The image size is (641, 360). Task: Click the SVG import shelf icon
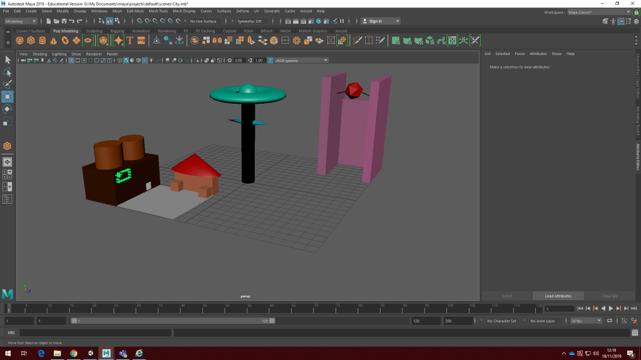tap(141, 41)
